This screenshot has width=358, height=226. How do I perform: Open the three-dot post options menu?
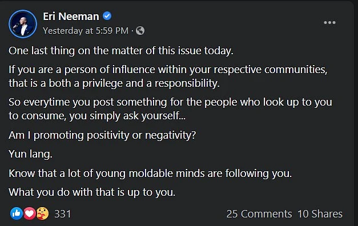329,22
